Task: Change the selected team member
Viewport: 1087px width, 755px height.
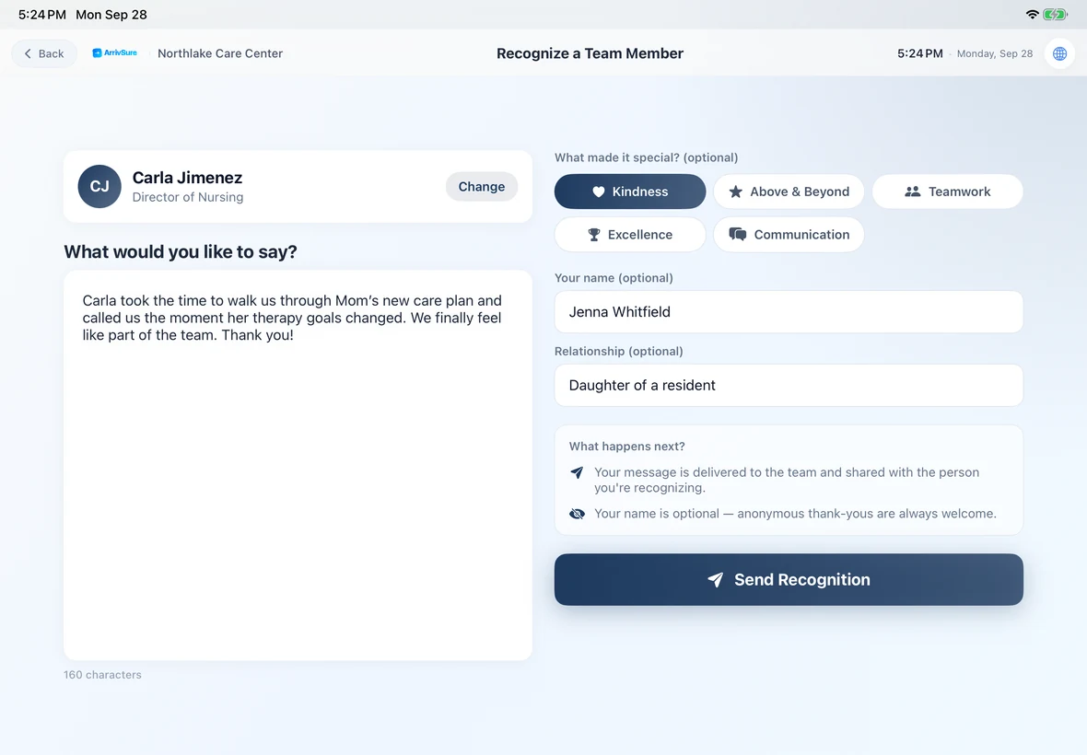Action: coord(481,186)
